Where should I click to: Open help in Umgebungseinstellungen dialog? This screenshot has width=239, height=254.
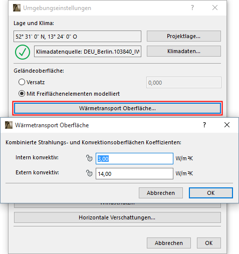point(192,8)
